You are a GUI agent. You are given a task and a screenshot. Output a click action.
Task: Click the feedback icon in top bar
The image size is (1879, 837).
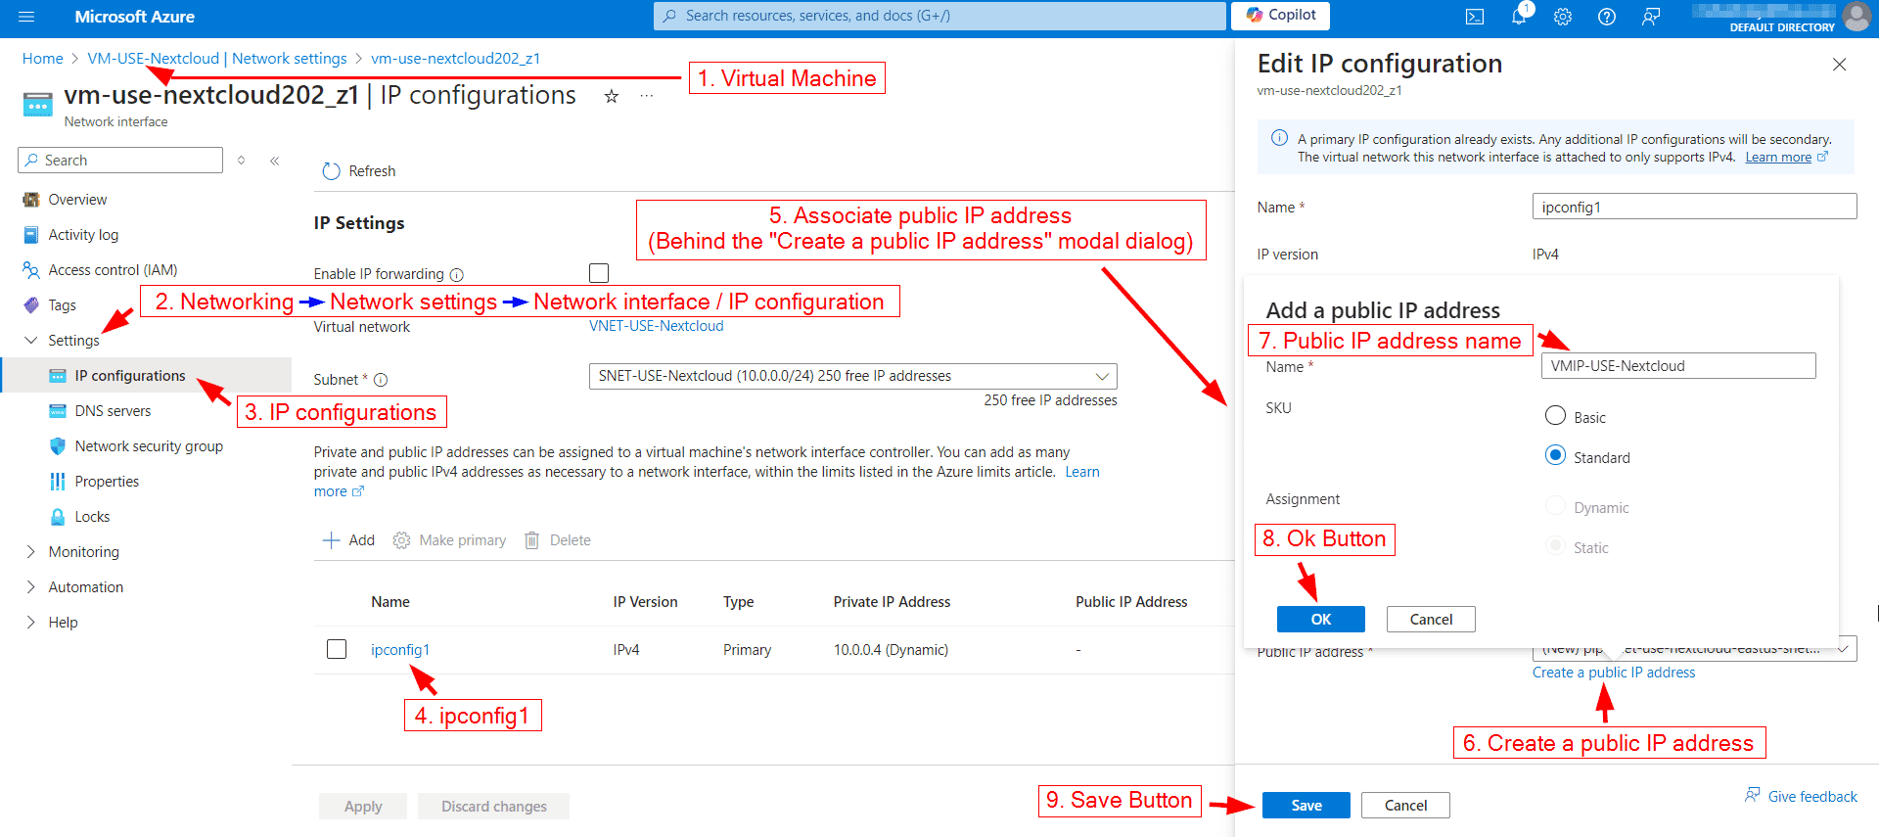1651,17
